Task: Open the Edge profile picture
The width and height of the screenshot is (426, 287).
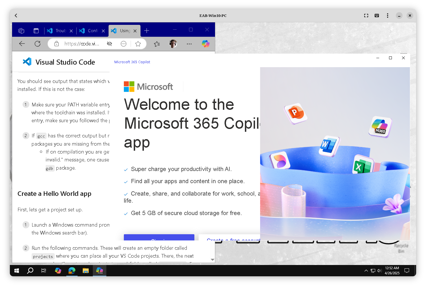Action: (173, 44)
